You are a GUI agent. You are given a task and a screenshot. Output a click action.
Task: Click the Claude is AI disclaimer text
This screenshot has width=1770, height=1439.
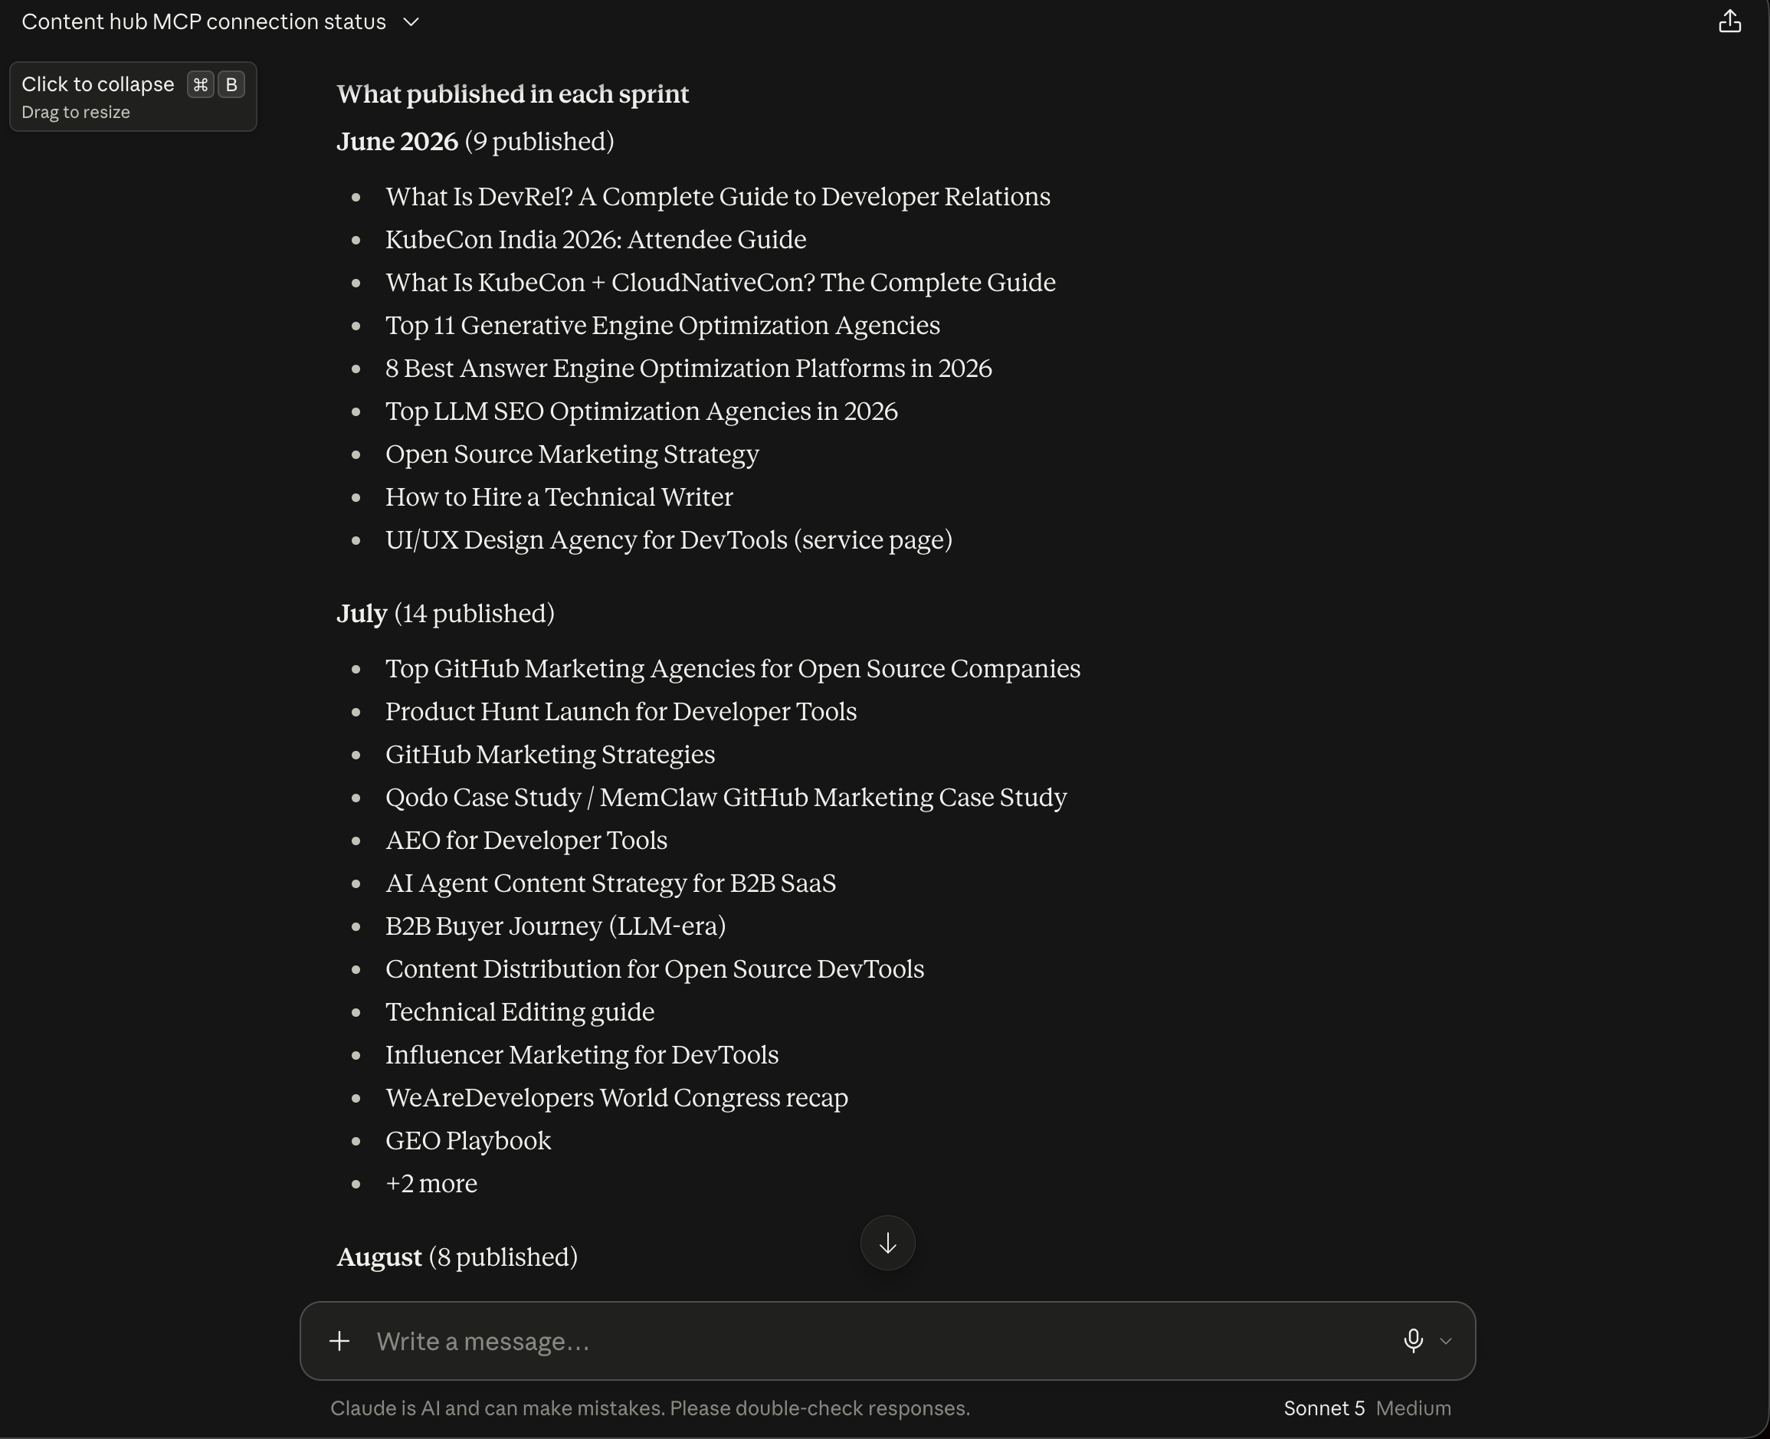tap(650, 1408)
